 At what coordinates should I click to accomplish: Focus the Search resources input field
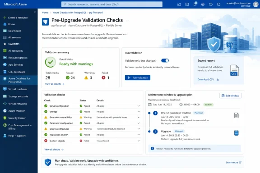tap(112, 5)
